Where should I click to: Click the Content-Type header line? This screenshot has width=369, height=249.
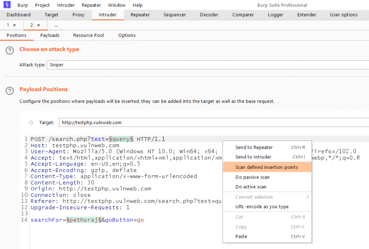tap(114, 176)
